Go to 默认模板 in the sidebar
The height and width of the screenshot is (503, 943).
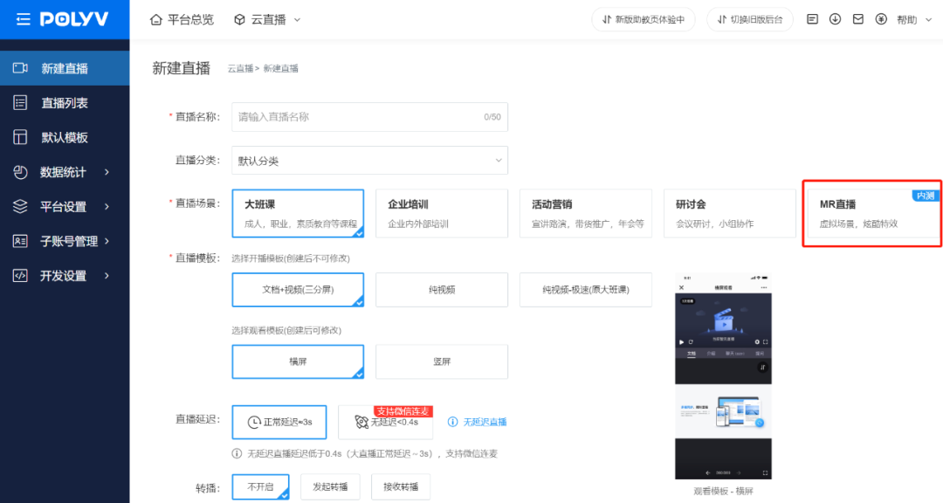coord(64,137)
